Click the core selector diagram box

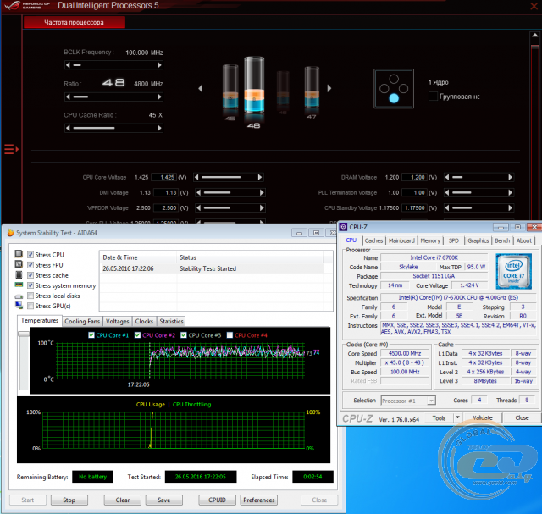[x=394, y=89]
